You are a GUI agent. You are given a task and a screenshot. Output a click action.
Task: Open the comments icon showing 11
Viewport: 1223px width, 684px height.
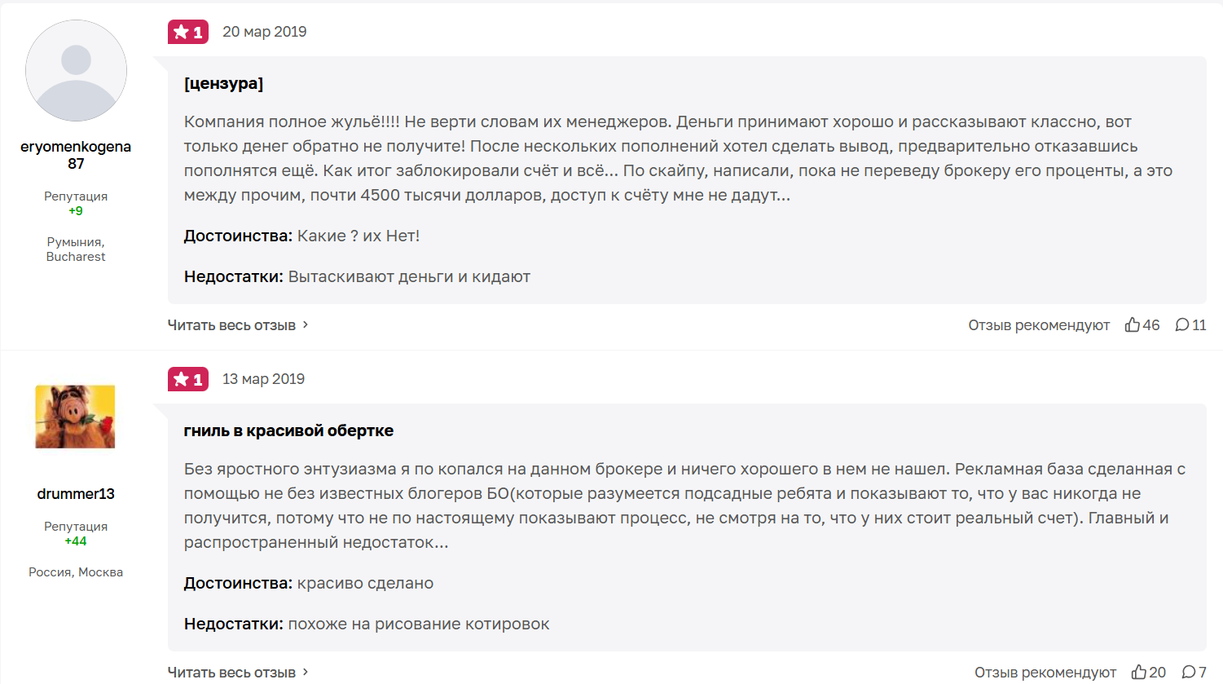[x=1182, y=325]
